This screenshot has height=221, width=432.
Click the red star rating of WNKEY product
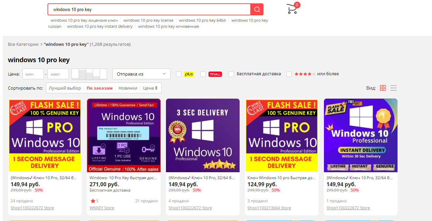click(x=92, y=201)
